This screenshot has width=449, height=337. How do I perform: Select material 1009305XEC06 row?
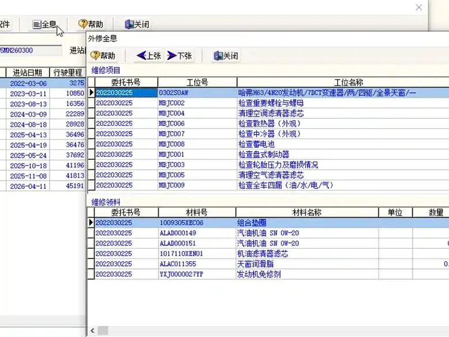click(268, 223)
